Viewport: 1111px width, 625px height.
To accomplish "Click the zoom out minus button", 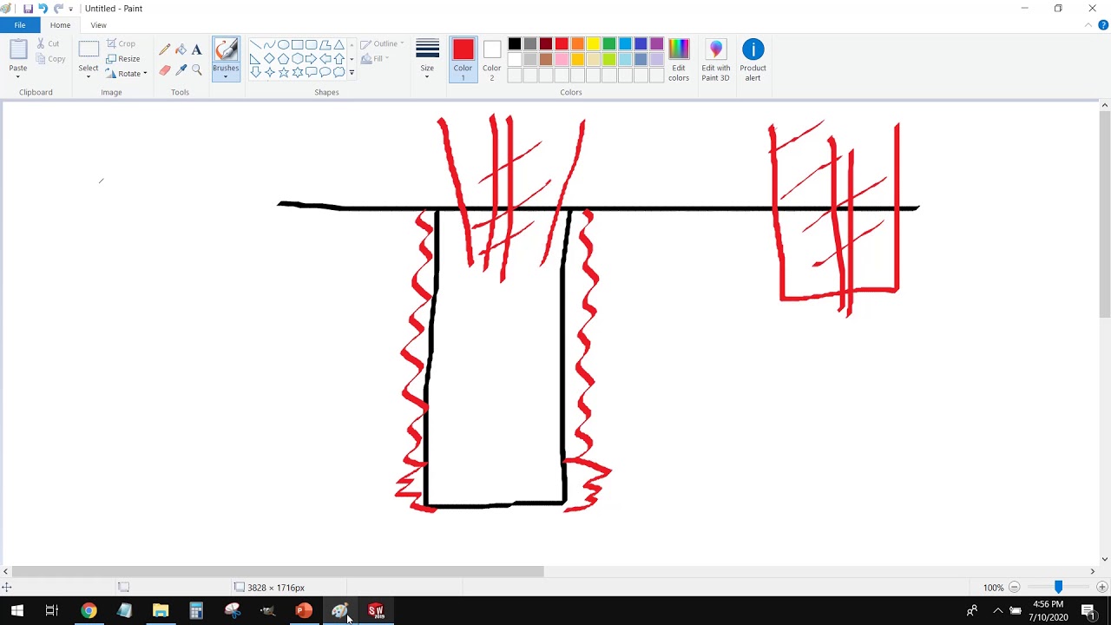I will [1014, 588].
